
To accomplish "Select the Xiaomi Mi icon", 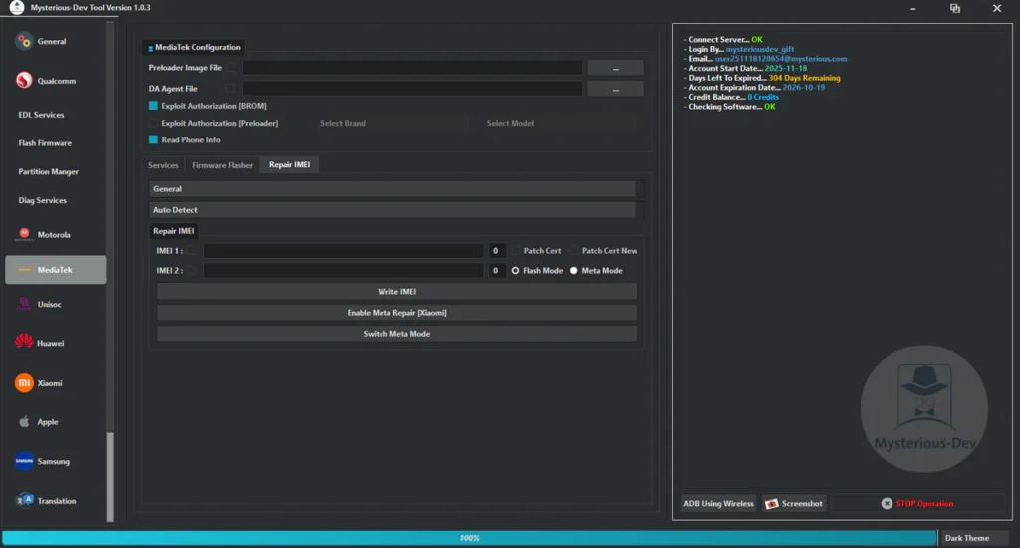I will pyautogui.click(x=24, y=383).
